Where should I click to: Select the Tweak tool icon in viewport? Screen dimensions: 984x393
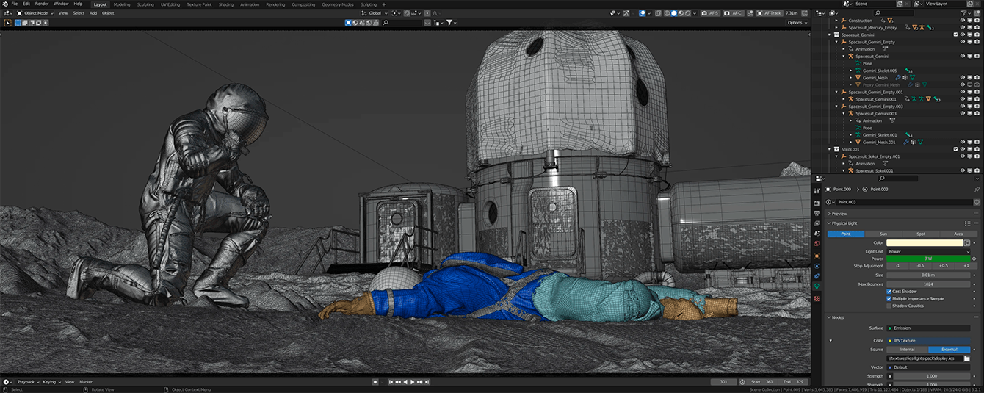coord(8,23)
